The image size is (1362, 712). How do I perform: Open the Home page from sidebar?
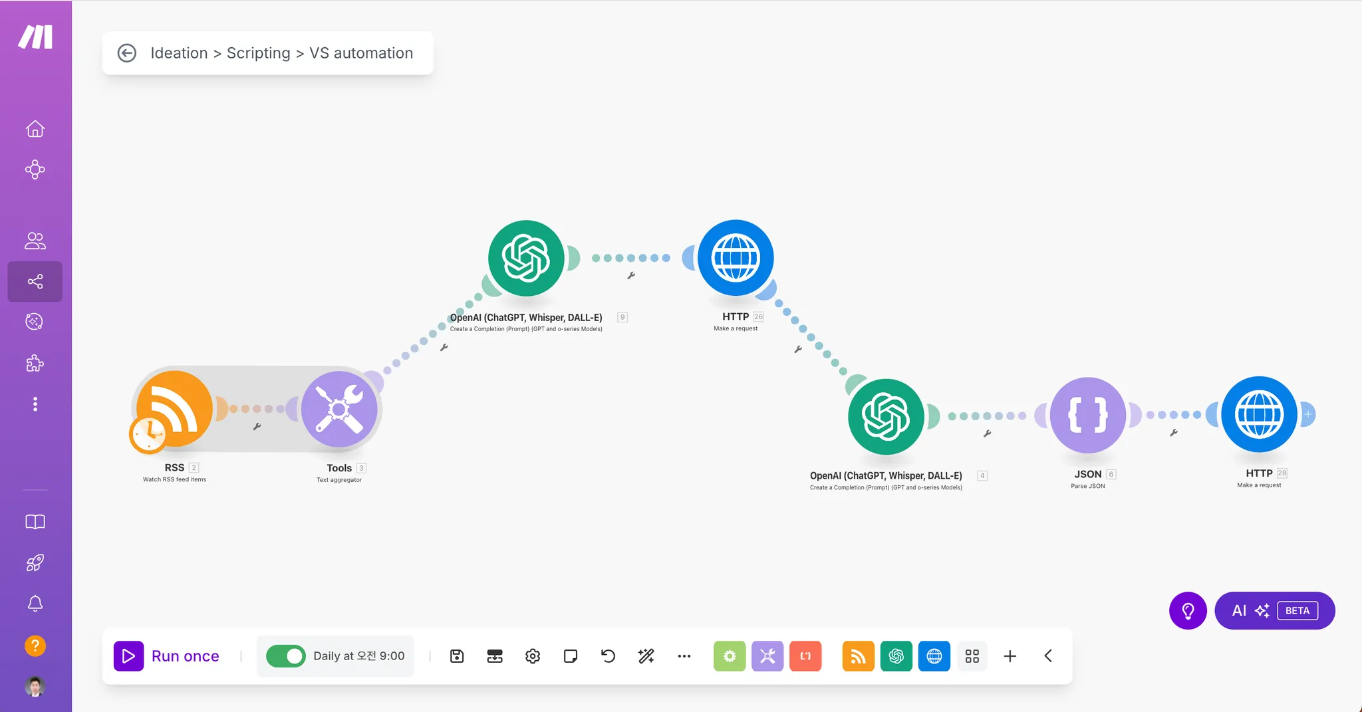(x=35, y=129)
